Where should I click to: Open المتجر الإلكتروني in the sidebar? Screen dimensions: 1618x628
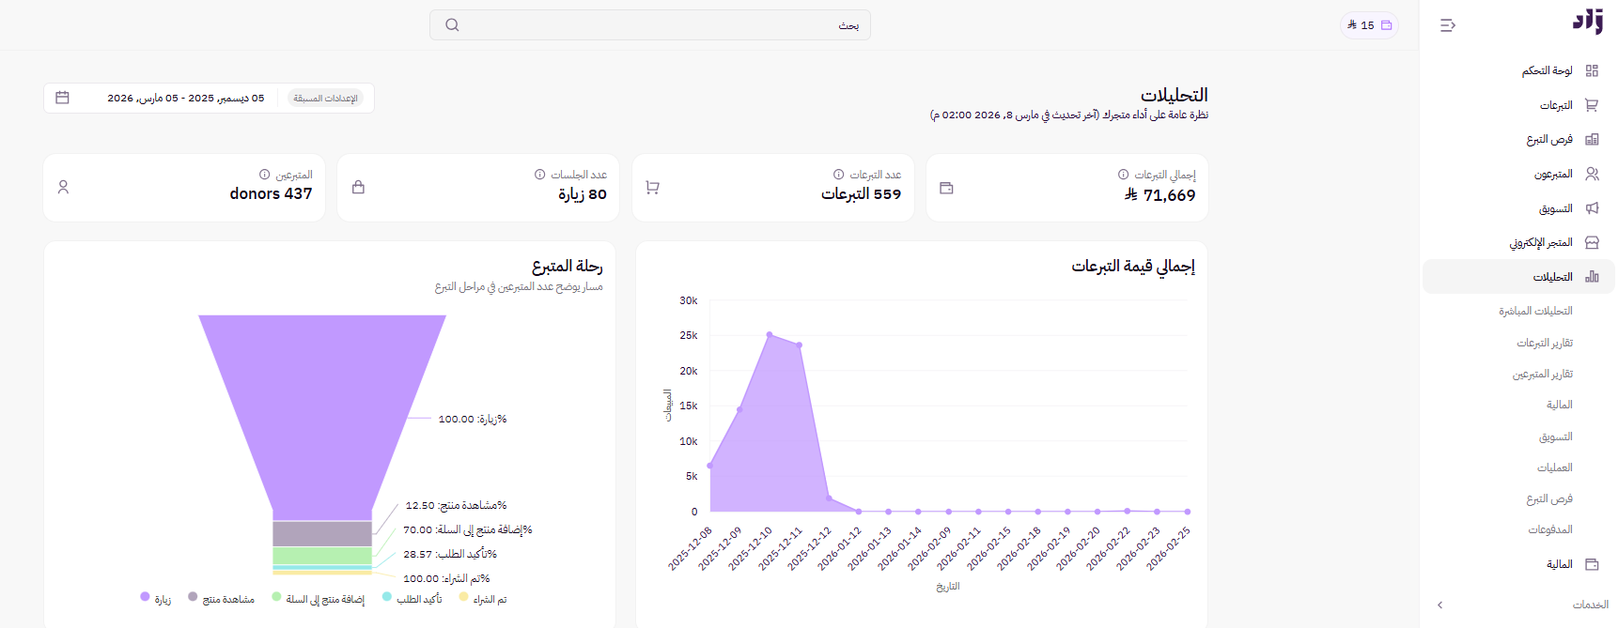click(1541, 242)
